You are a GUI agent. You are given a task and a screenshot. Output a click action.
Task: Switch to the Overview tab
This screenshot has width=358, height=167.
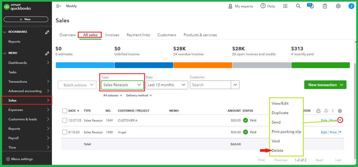[67, 35]
